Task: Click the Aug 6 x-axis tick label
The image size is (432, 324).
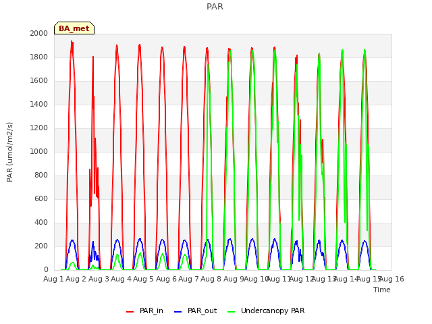Action: [166, 279]
